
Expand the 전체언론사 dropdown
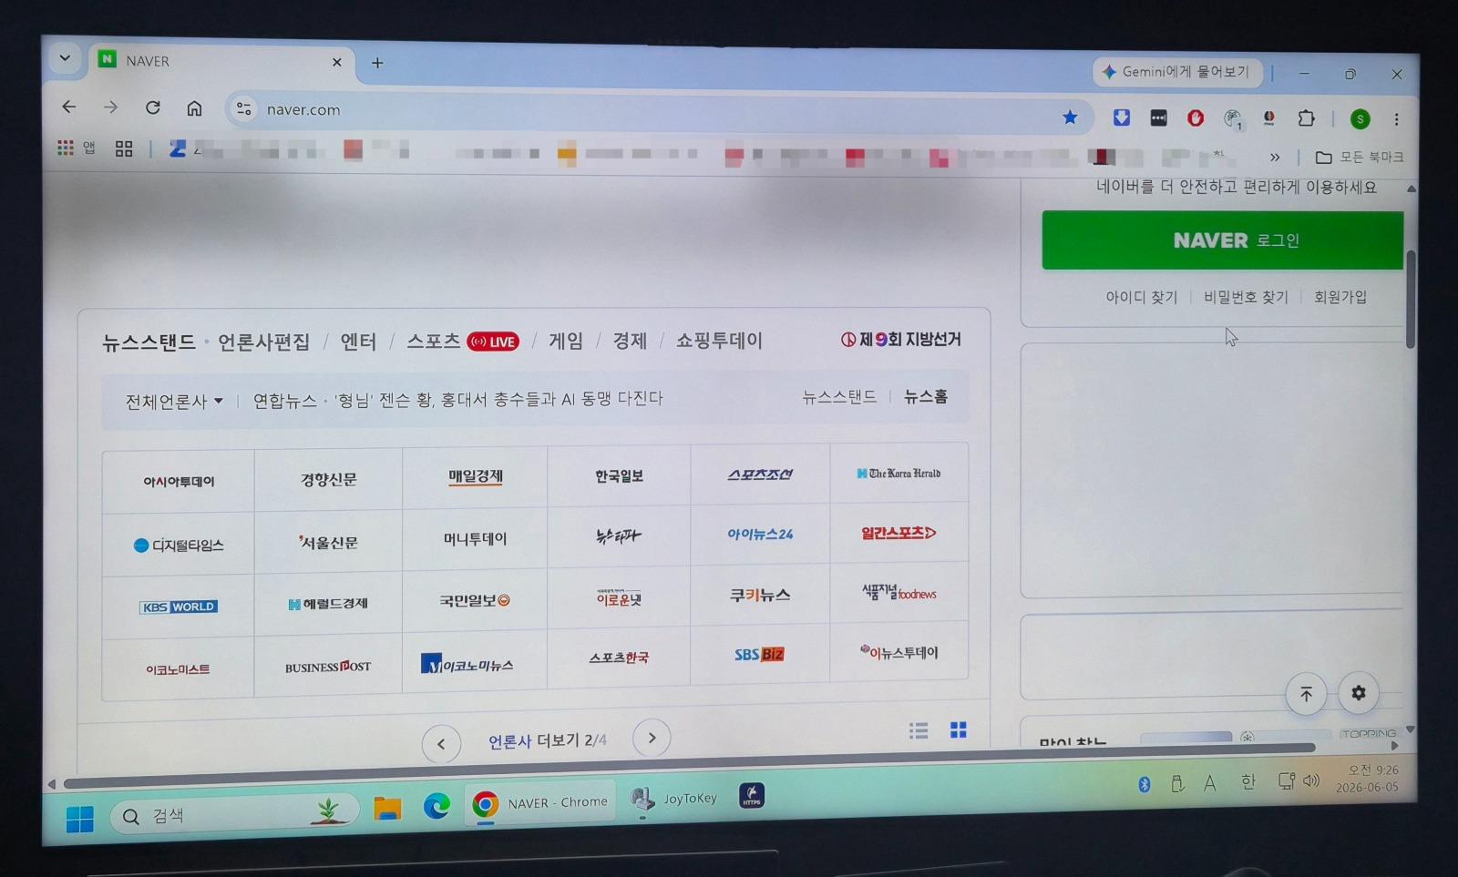(x=174, y=402)
